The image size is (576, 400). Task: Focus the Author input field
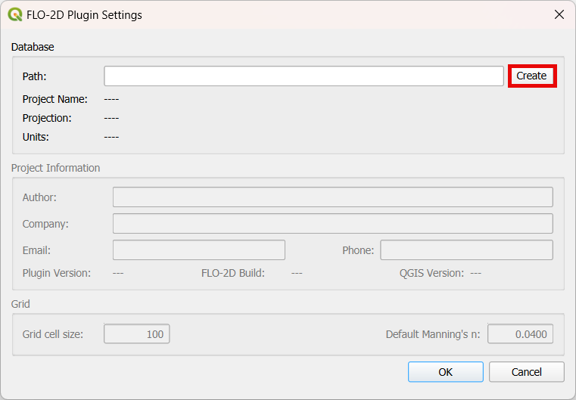(332, 197)
